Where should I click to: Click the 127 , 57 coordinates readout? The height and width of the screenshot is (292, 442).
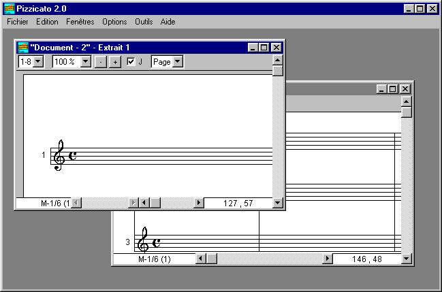pyautogui.click(x=238, y=204)
